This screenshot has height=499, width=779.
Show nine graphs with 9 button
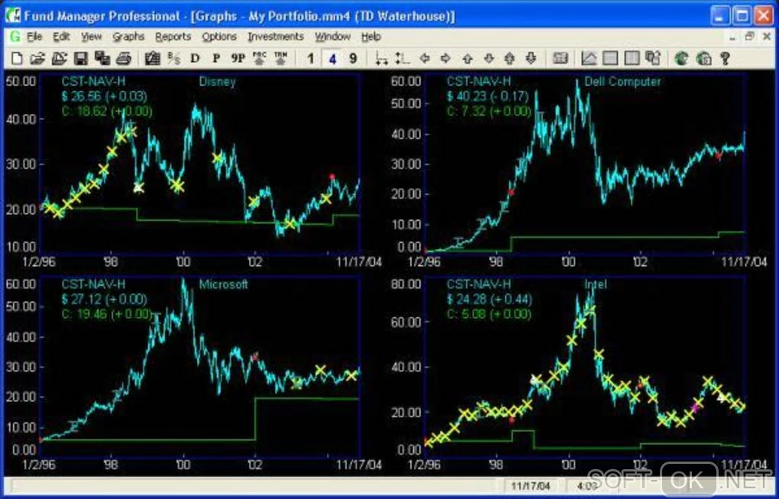click(x=353, y=59)
